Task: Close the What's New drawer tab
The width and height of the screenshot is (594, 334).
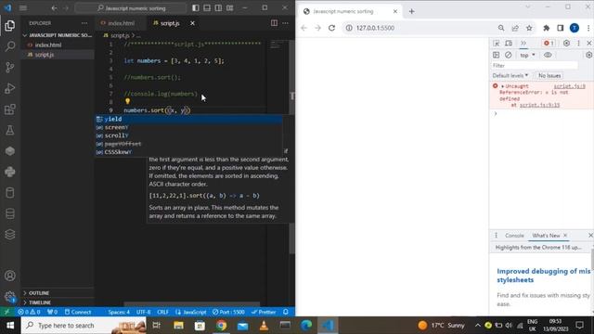Action: click(565, 236)
